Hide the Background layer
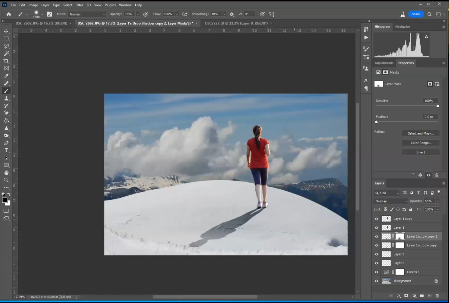449x303 pixels. tap(376, 281)
